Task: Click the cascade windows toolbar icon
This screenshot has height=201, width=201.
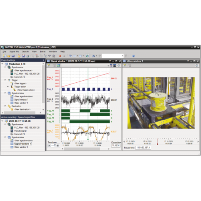Action: coord(70,56)
